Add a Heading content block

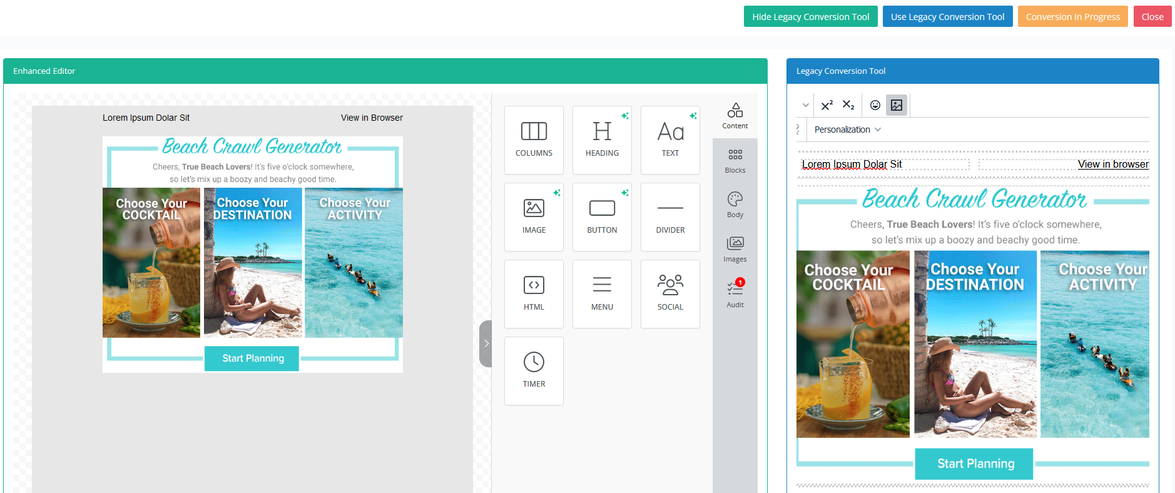coord(602,140)
